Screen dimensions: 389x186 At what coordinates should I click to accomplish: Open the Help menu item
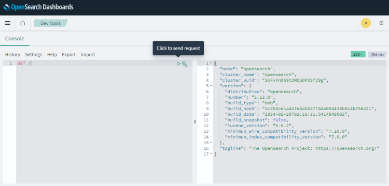(x=52, y=55)
